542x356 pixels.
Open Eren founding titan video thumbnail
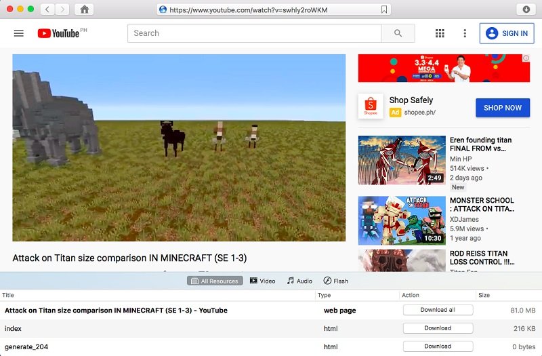coord(402,160)
